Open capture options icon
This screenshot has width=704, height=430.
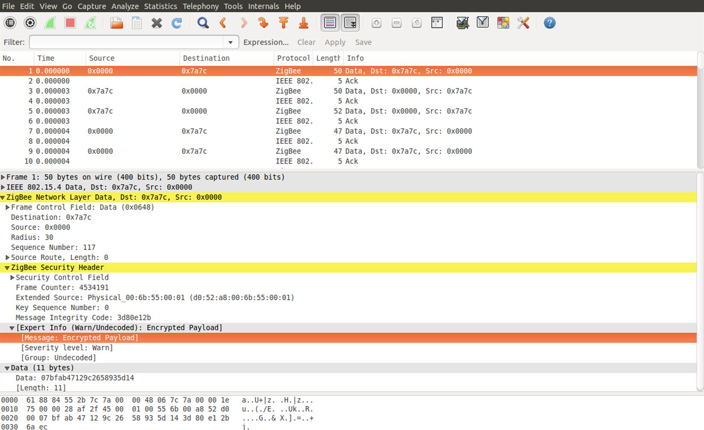click(x=30, y=23)
